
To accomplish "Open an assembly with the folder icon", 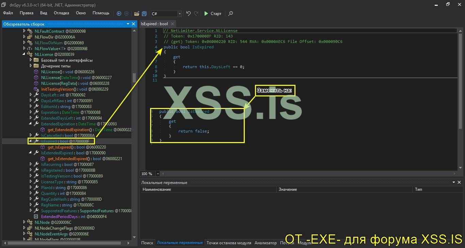I will (x=137, y=14).
